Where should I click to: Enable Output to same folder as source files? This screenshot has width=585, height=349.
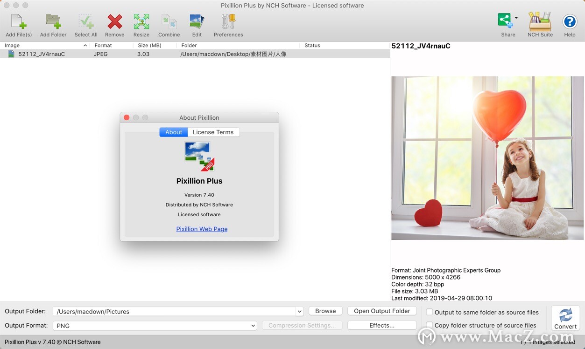pyautogui.click(x=430, y=312)
